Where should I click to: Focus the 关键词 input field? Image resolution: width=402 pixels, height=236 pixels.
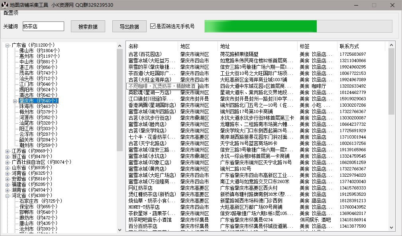[x=43, y=26]
